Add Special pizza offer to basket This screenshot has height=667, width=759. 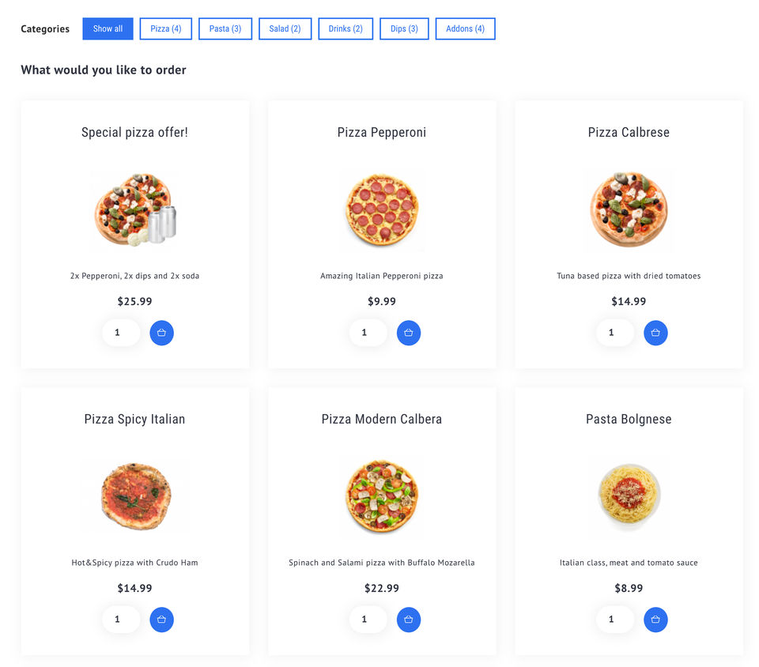tap(161, 333)
